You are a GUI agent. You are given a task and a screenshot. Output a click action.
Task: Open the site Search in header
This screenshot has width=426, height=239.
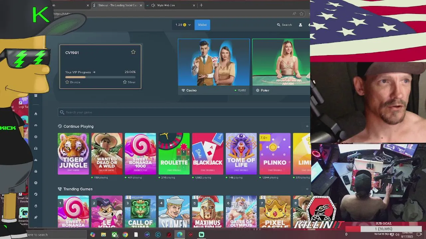coord(285,25)
